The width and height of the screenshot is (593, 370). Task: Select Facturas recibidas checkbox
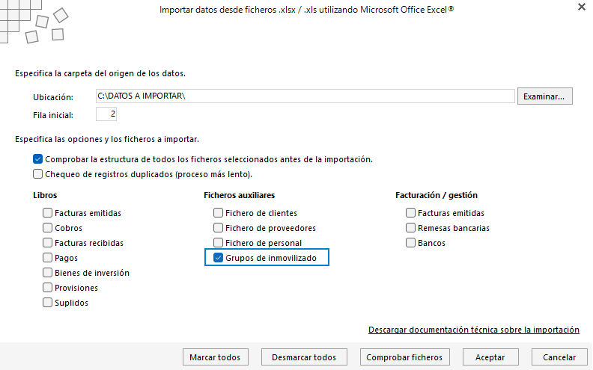pos(47,243)
